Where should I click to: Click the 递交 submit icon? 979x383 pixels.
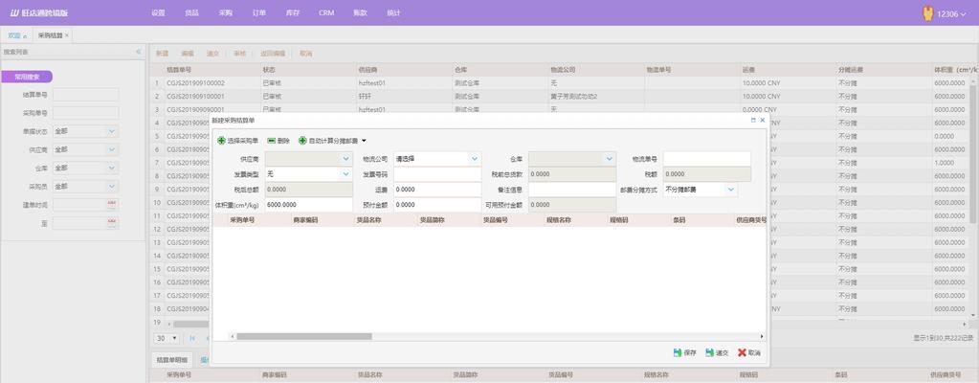click(709, 352)
